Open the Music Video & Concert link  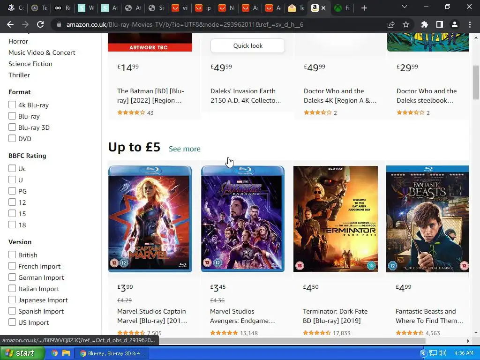click(42, 52)
